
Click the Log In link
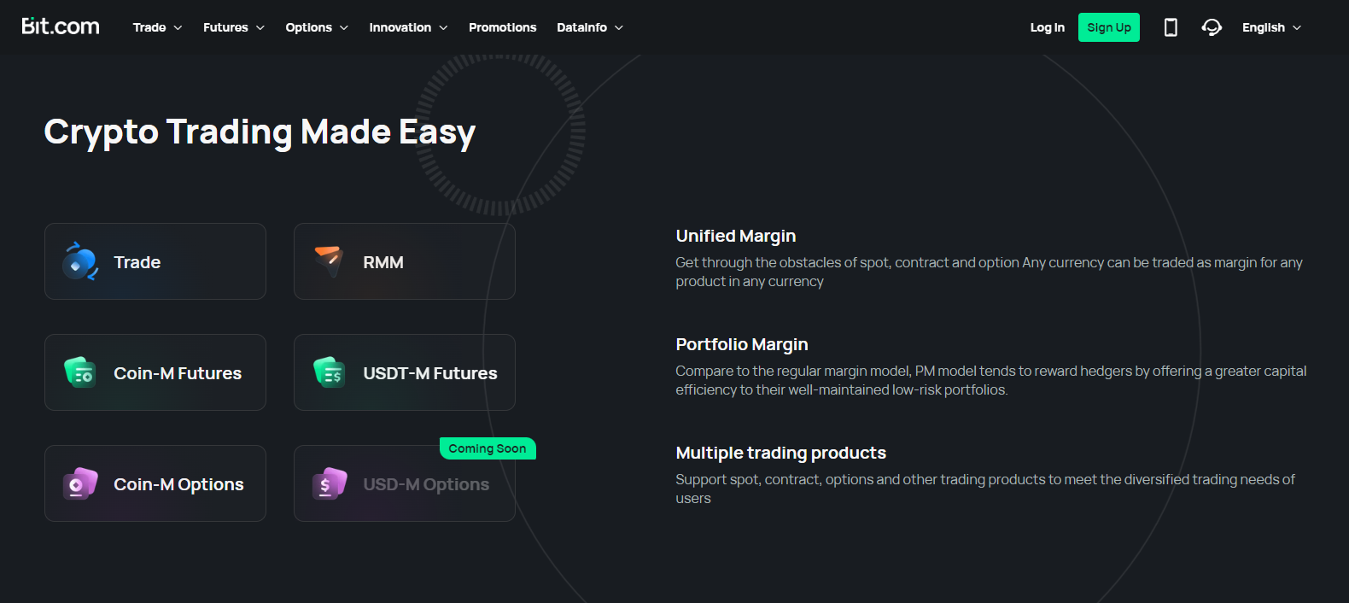(x=1047, y=27)
